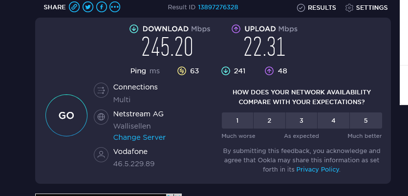Image resolution: width=408 pixels, height=196 pixels.
Task: Share the result on Twitter
Action: (x=88, y=7)
